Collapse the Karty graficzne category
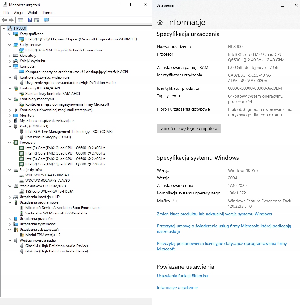Image resolution: width=300 pixels, height=305 pixels. click(x=10, y=34)
